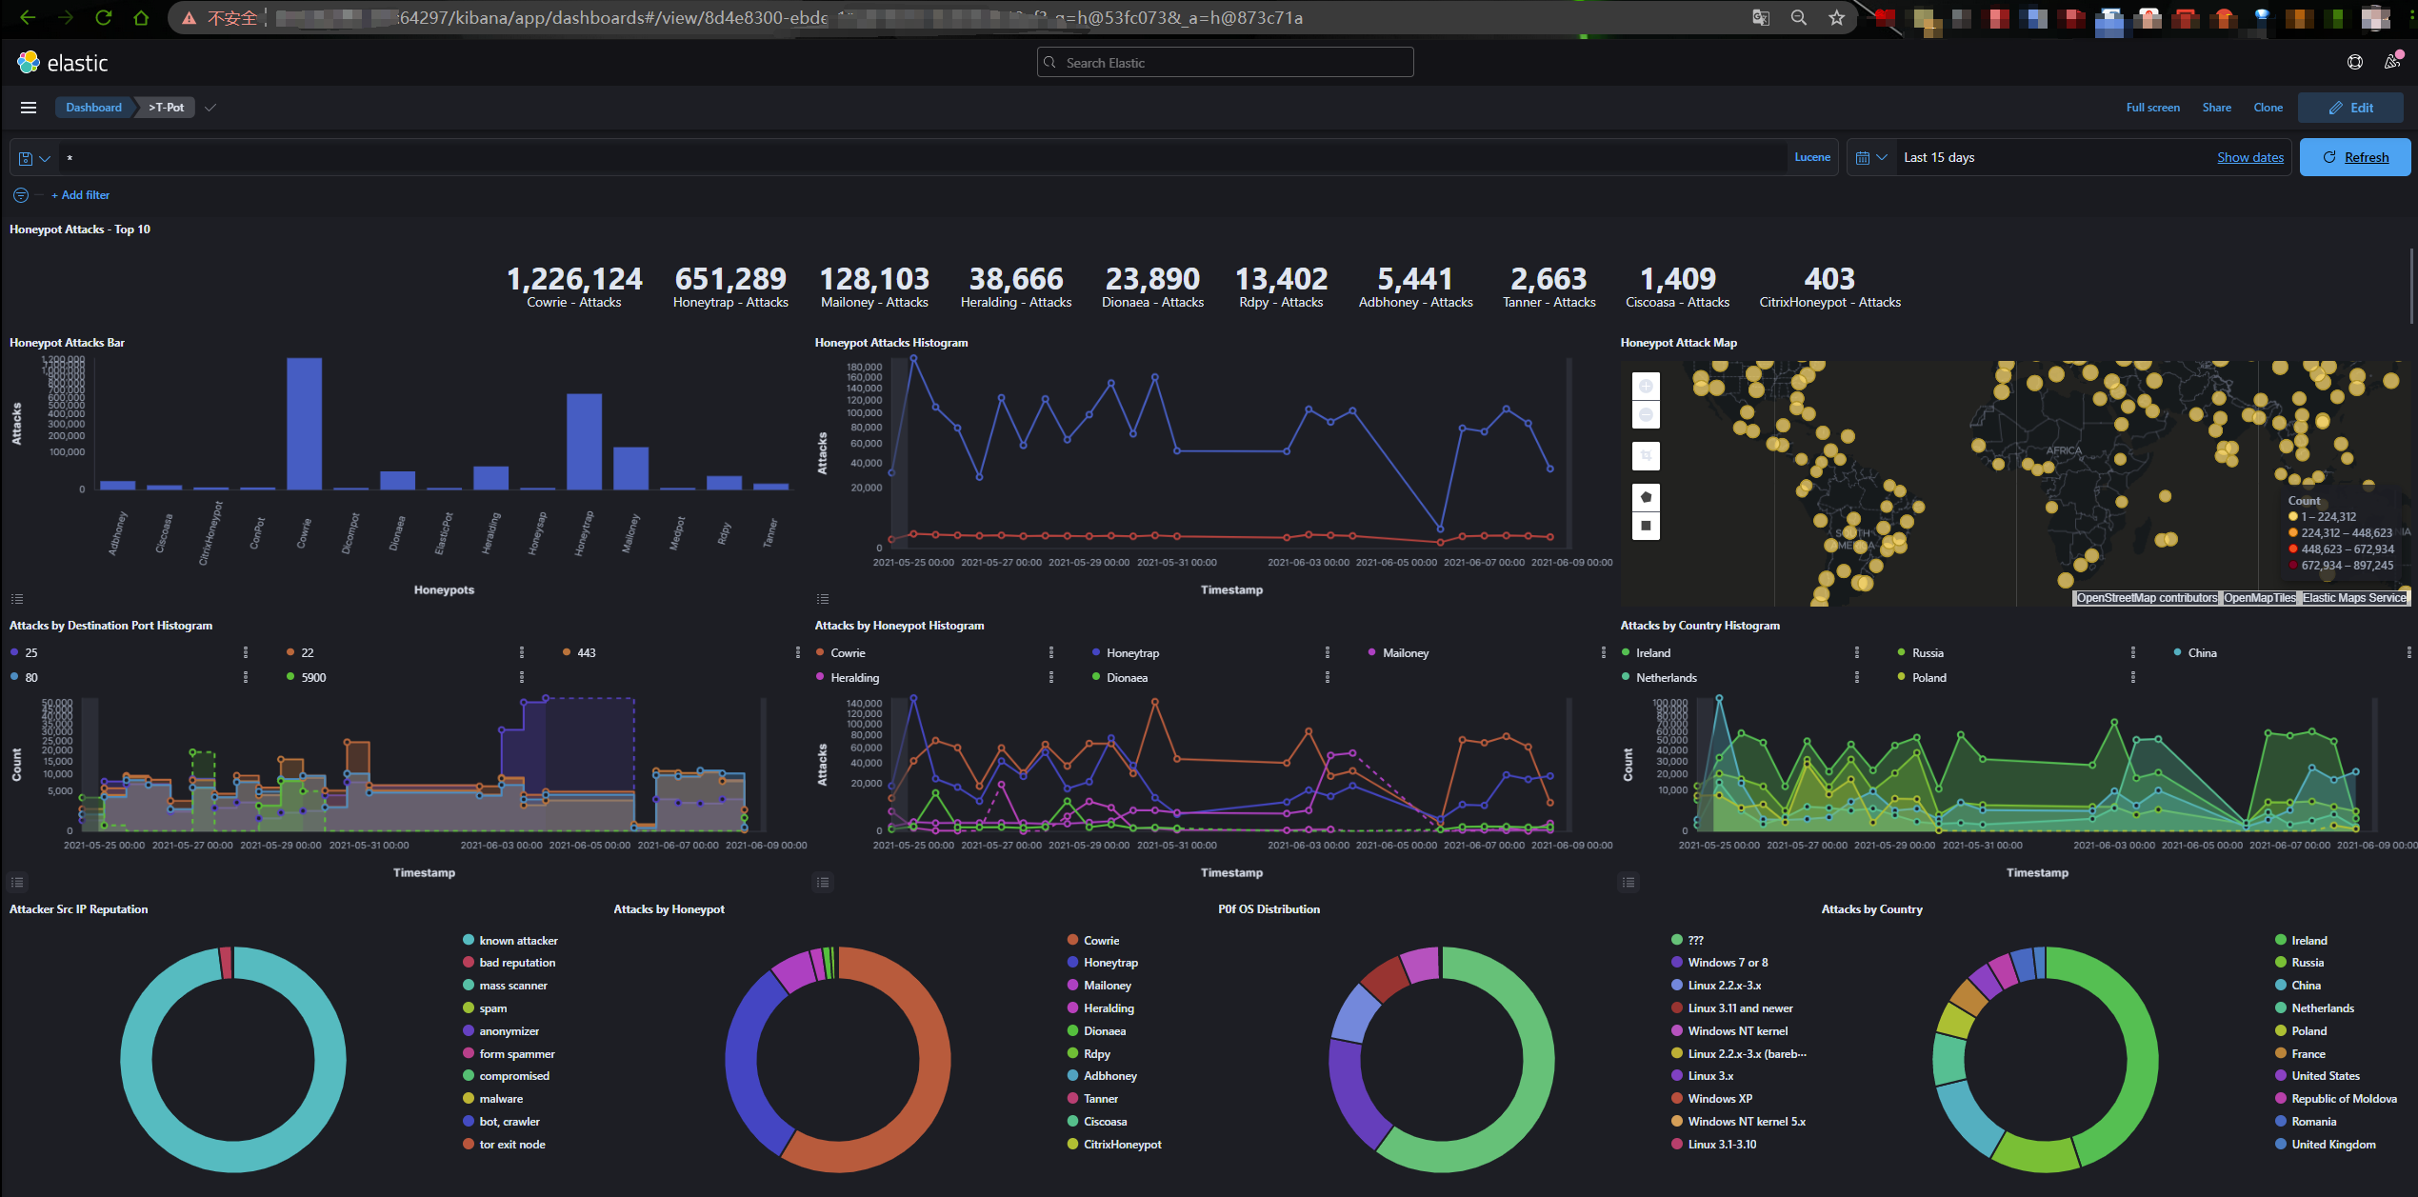Click the known attacker color swatch

pos(469,941)
